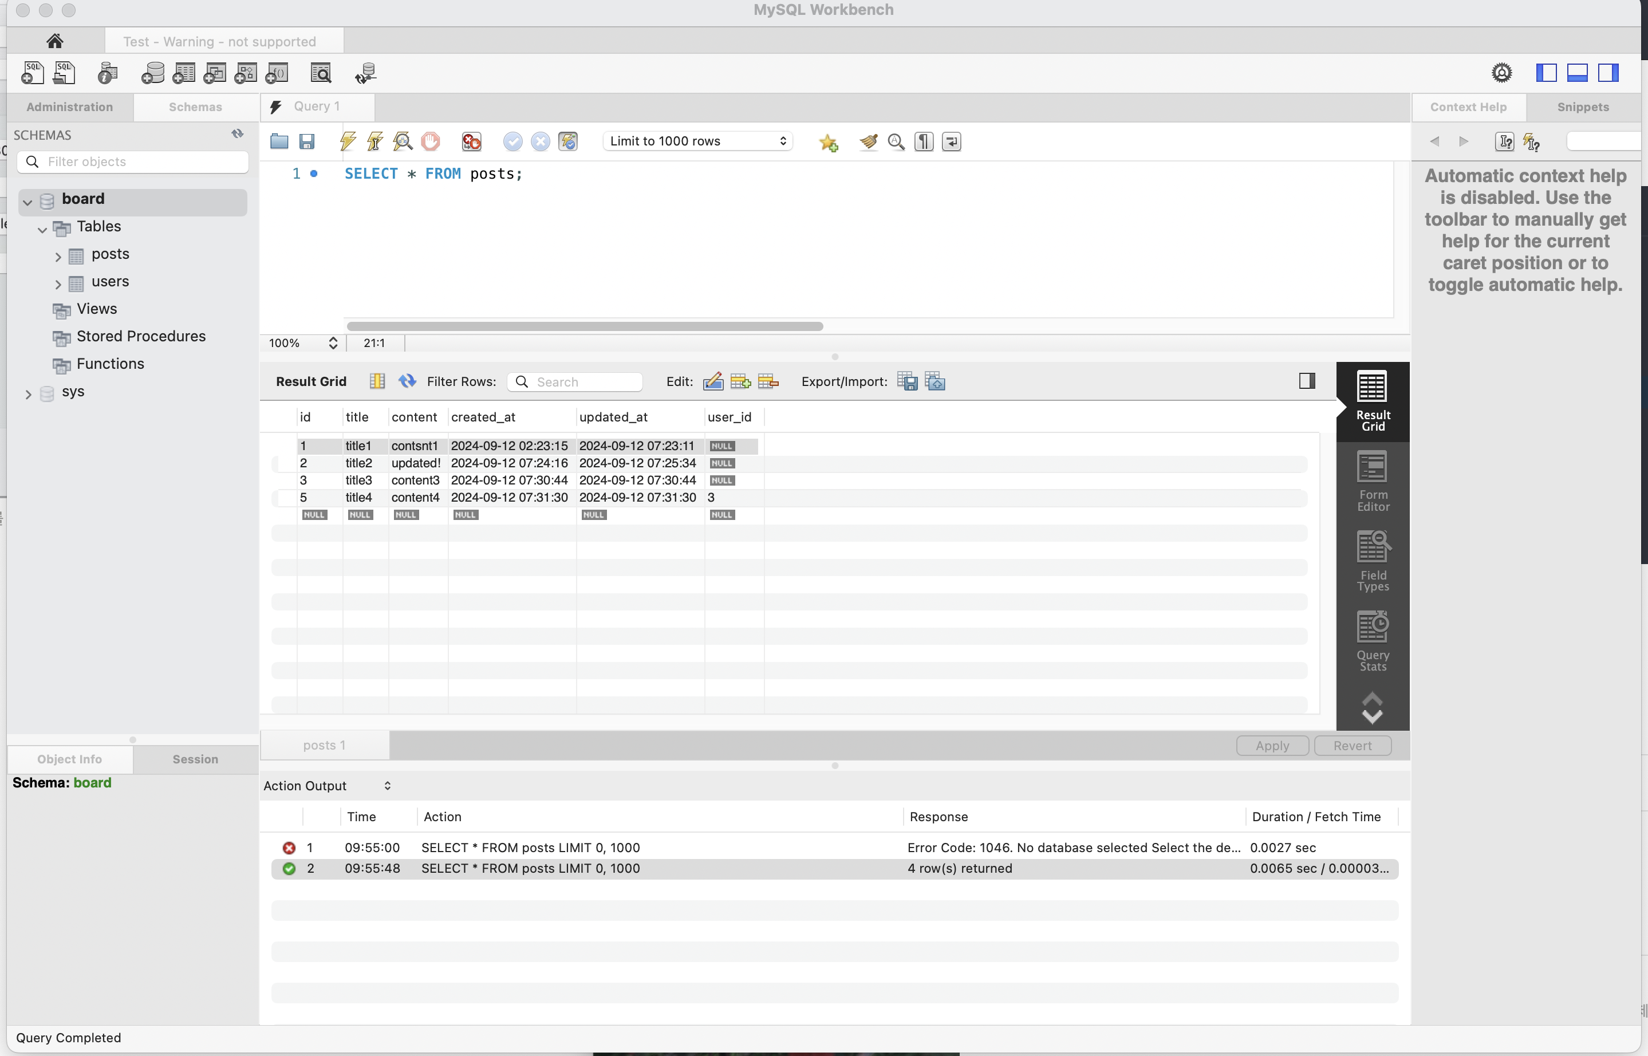Image resolution: width=1648 pixels, height=1056 pixels.
Task: Open the Limit to 1000 rows dropdown
Action: point(697,141)
